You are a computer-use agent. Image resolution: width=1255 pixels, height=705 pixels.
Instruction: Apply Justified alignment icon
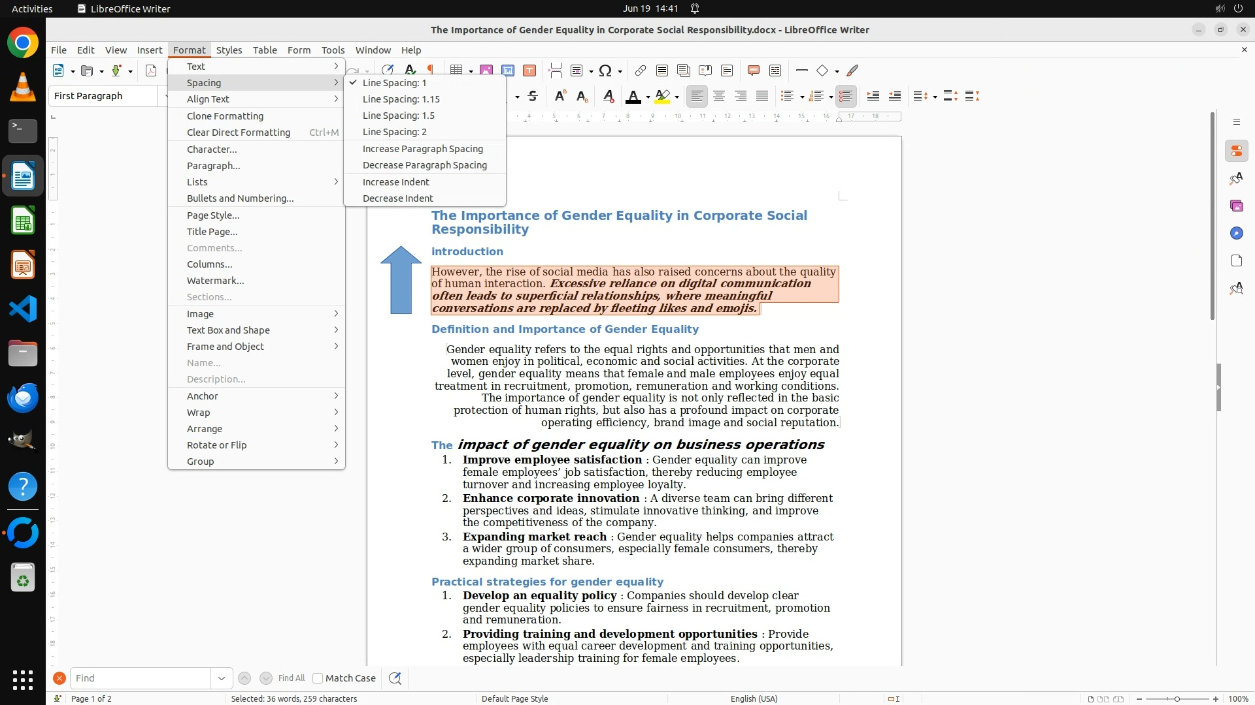coord(762,97)
